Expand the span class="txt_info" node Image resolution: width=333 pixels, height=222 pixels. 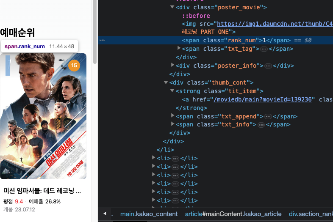click(x=172, y=124)
